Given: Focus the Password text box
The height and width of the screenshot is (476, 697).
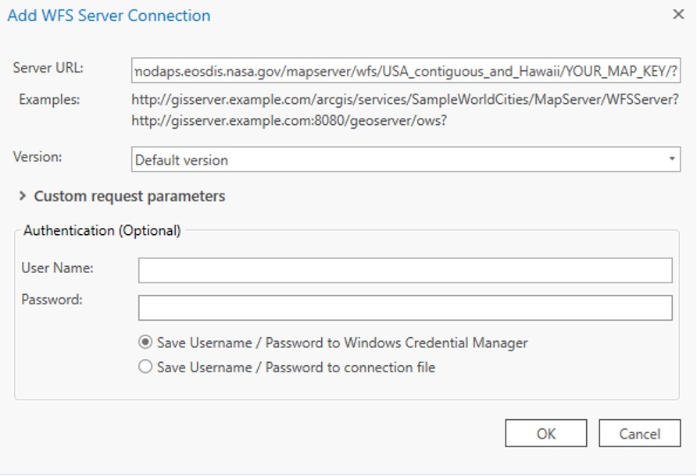Looking at the screenshot, I should tap(405, 307).
